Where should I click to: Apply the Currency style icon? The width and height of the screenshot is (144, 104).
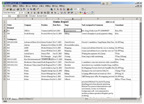pos(52,13)
